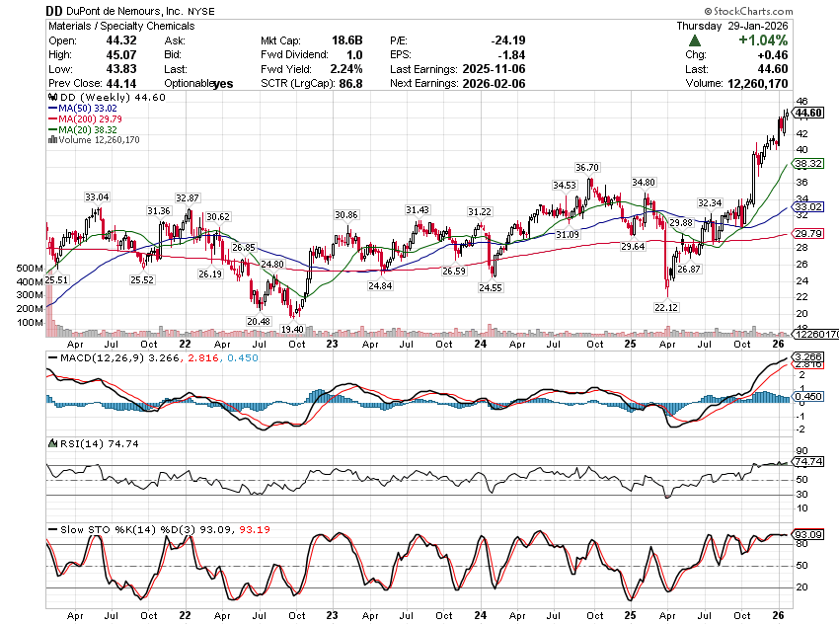
Task: Click the red 29.79 MA(200) axis tag
Action: pos(808,233)
